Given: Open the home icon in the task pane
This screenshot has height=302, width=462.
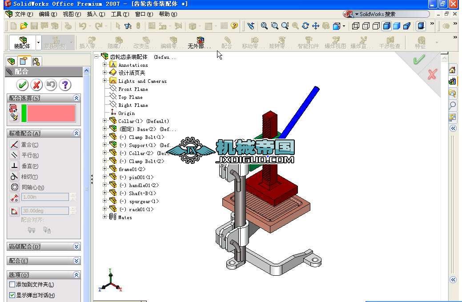Looking at the screenshot, I should coord(453,70).
